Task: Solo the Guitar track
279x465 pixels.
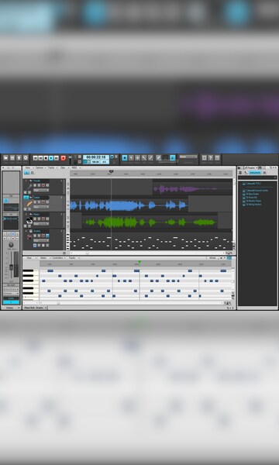Action: click(39, 202)
